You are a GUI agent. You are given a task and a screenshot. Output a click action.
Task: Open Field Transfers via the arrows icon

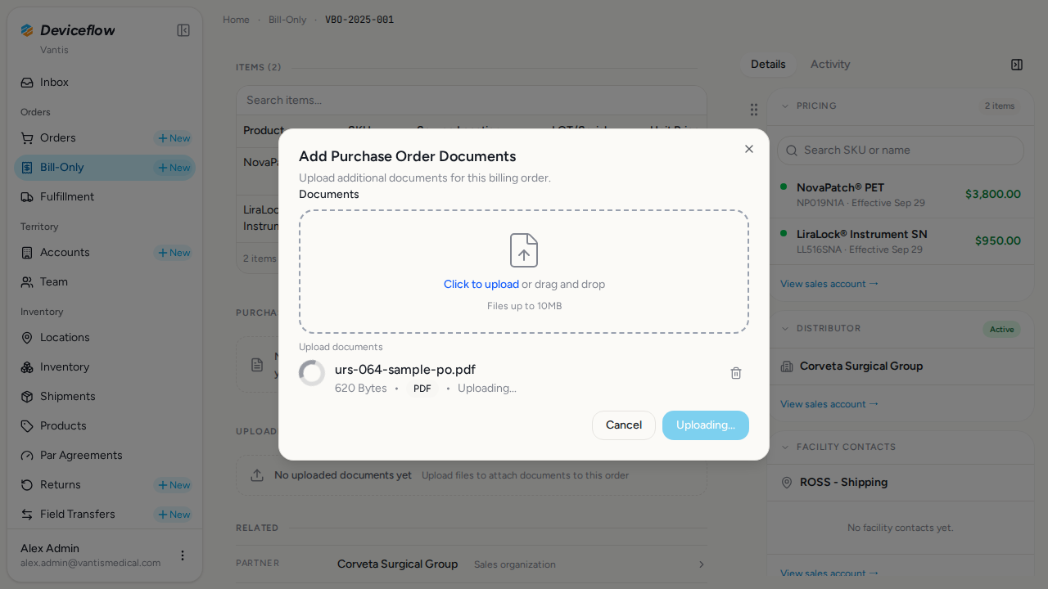[x=27, y=515]
